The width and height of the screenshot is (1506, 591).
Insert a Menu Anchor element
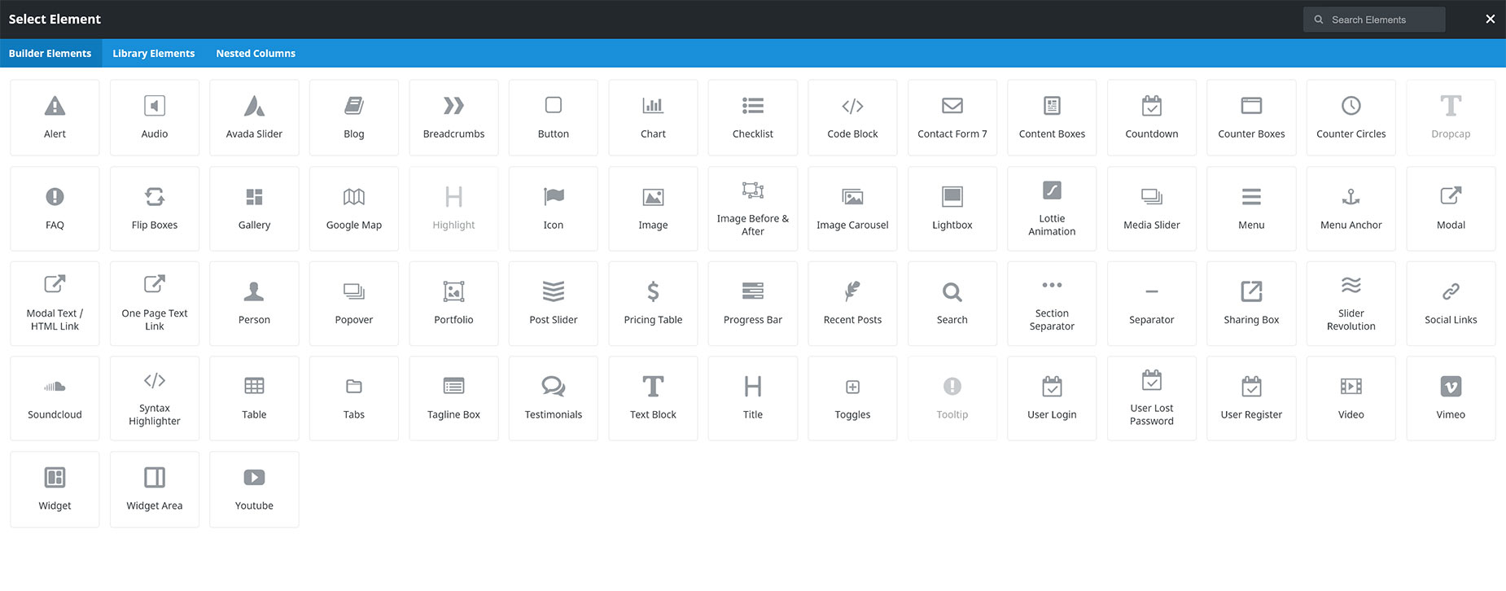[1351, 208]
